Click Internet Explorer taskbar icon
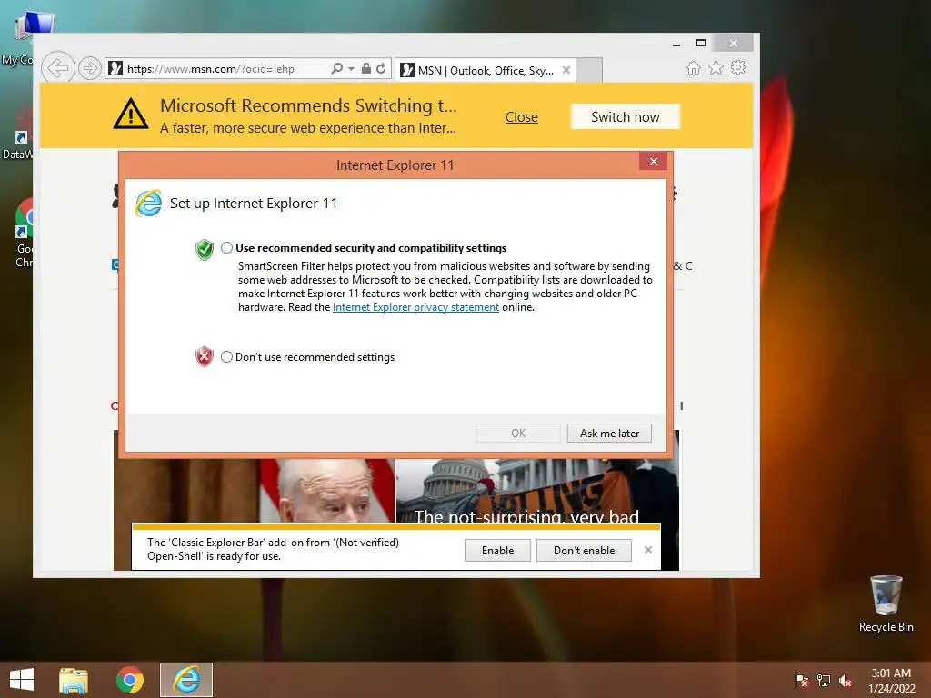931x698 pixels. 186,680
